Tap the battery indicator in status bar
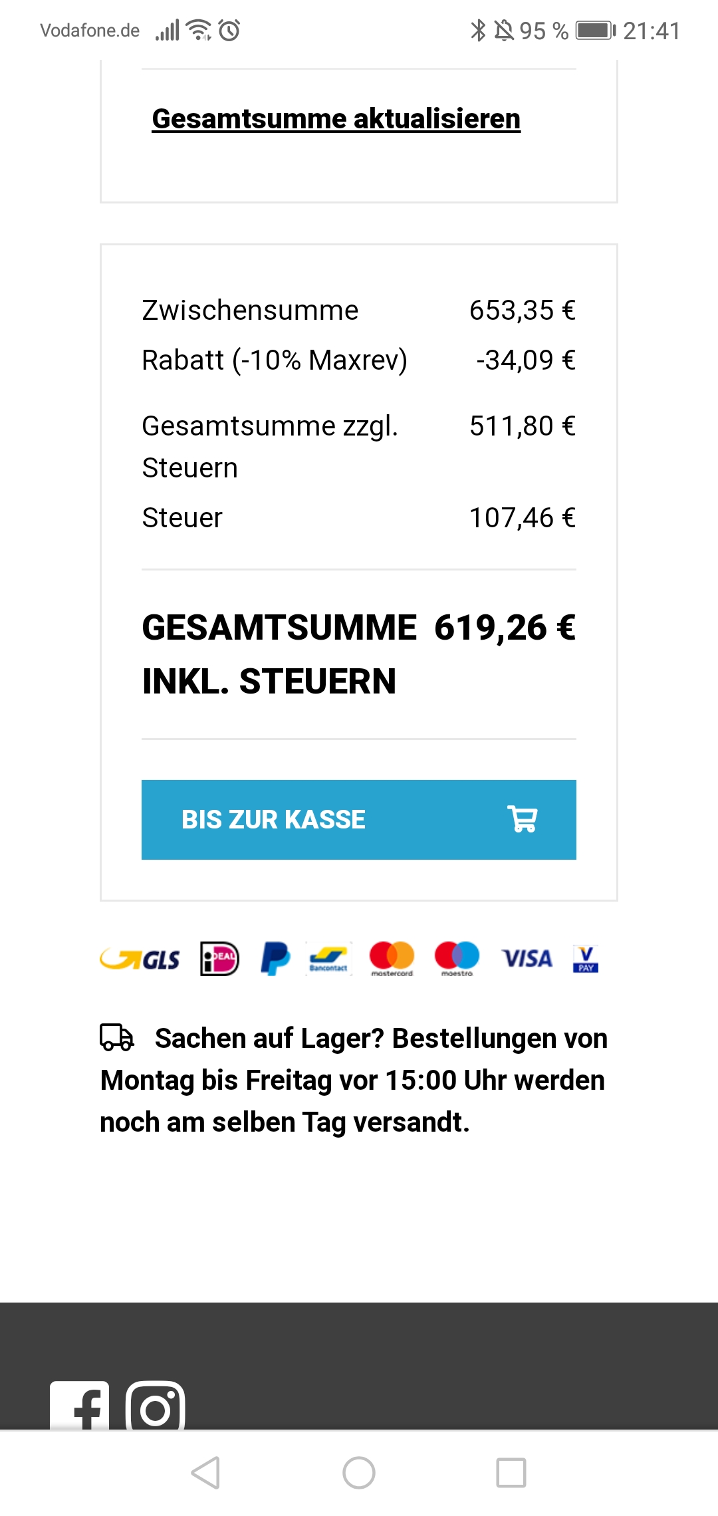This screenshot has height=1516, width=718. coord(596,31)
